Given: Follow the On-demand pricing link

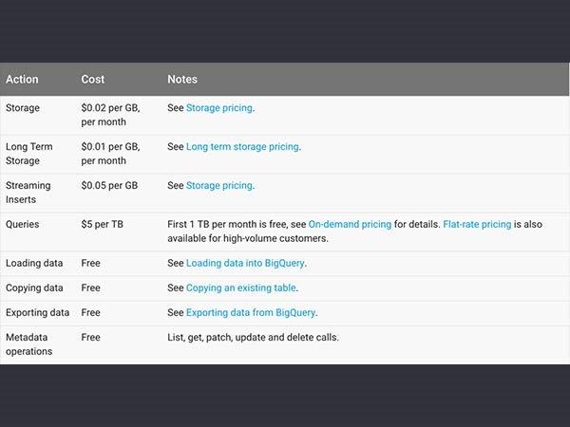Looking at the screenshot, I should pos(350,225).
